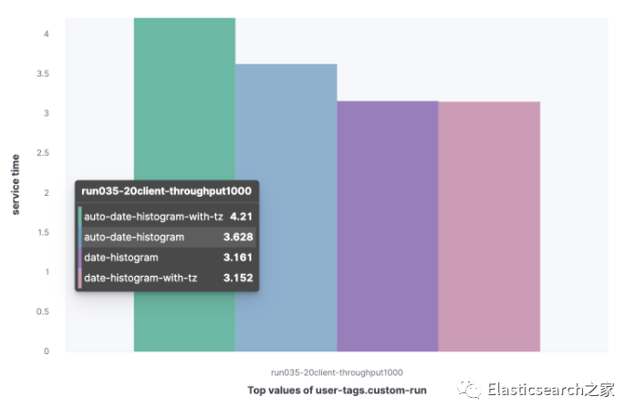635x417 pixels.
Task: Click the green color strip in the tooltip
Action: [79, 217]
